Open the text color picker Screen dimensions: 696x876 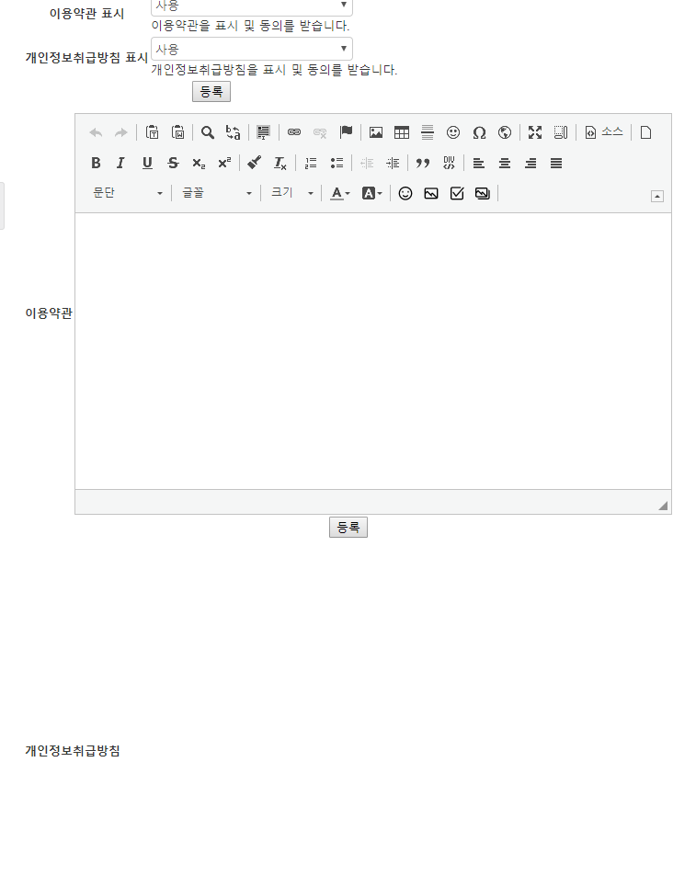[x=340, y=193]
